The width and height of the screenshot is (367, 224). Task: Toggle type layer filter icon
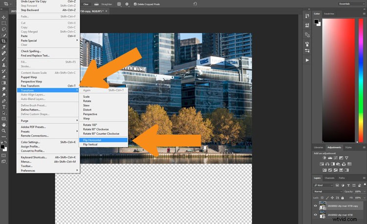coord(348,185)
